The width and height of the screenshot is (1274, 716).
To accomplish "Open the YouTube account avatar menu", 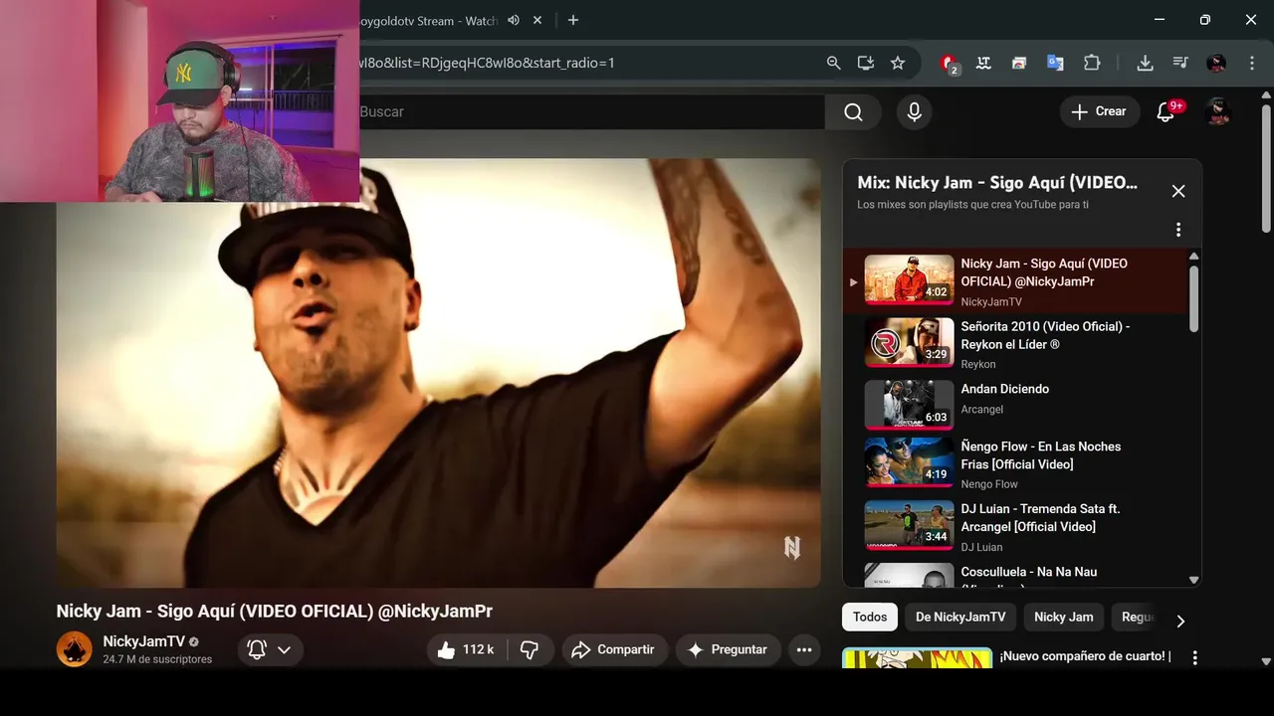I will click(x=1218, y=112).
